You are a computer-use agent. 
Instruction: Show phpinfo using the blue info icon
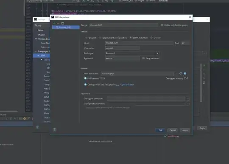(x=185, y=74)
